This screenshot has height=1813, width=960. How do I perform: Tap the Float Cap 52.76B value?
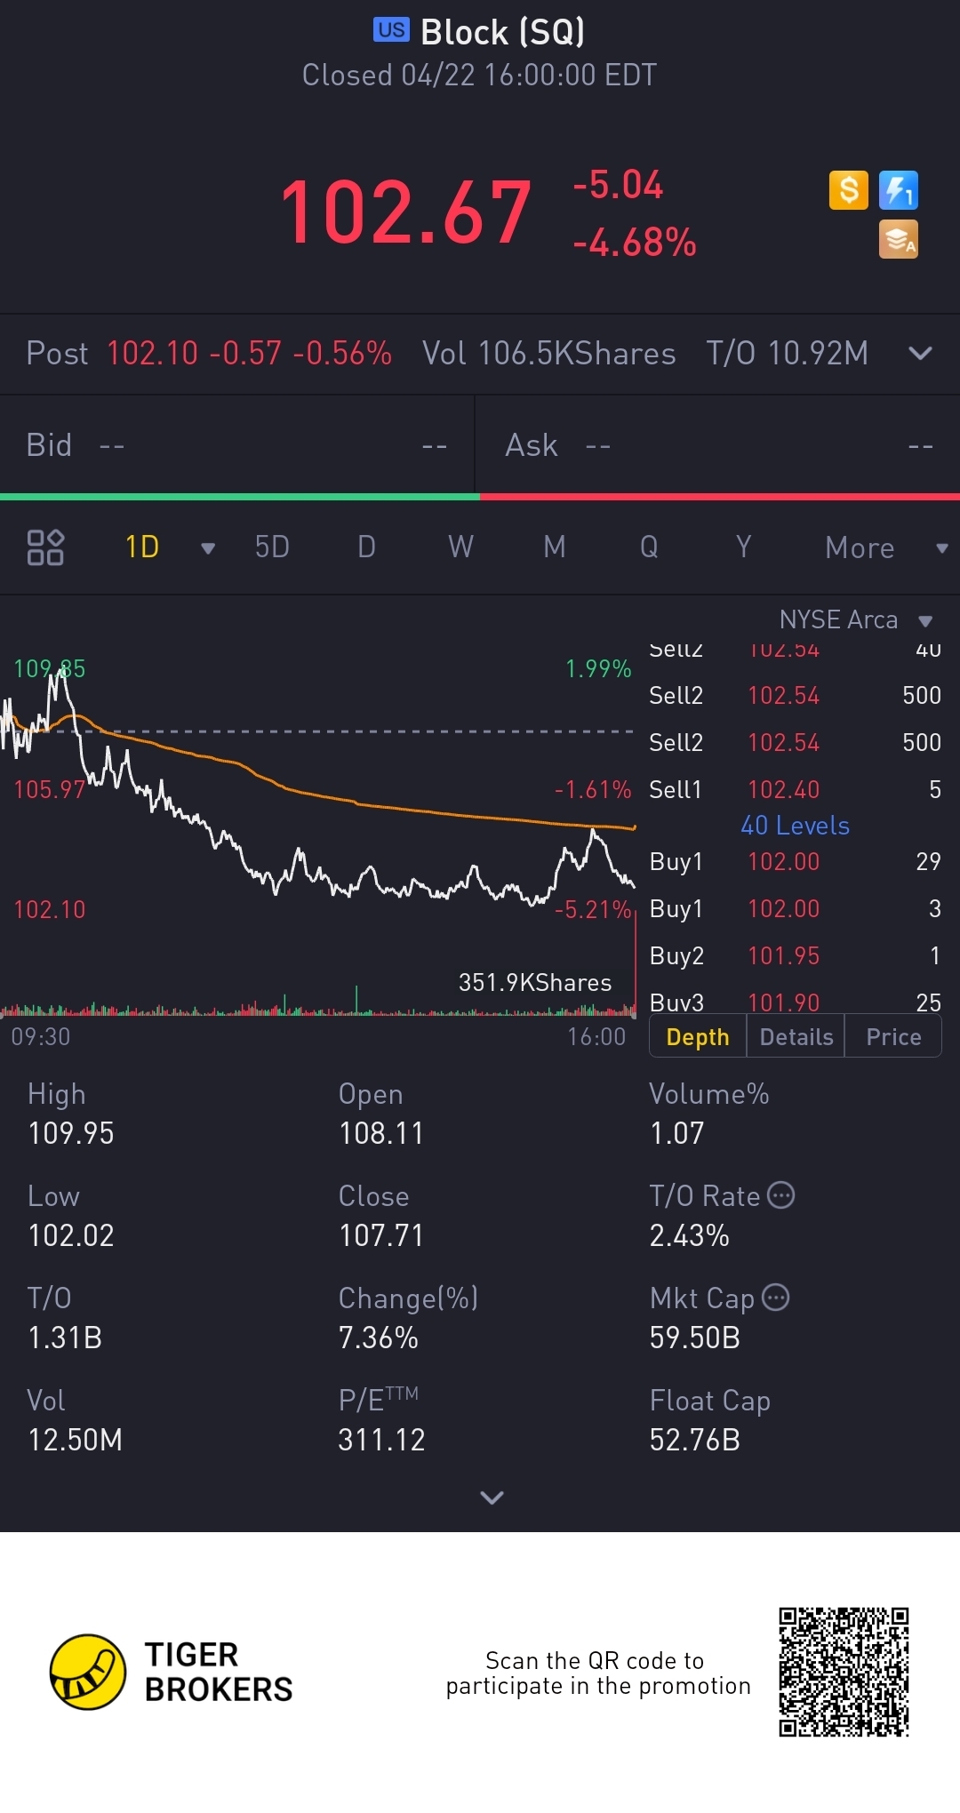694,1440
